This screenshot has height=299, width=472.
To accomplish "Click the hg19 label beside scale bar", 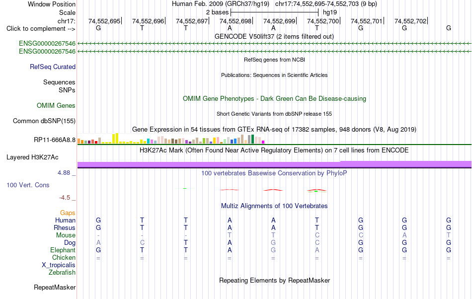I will tap(330, 12).
